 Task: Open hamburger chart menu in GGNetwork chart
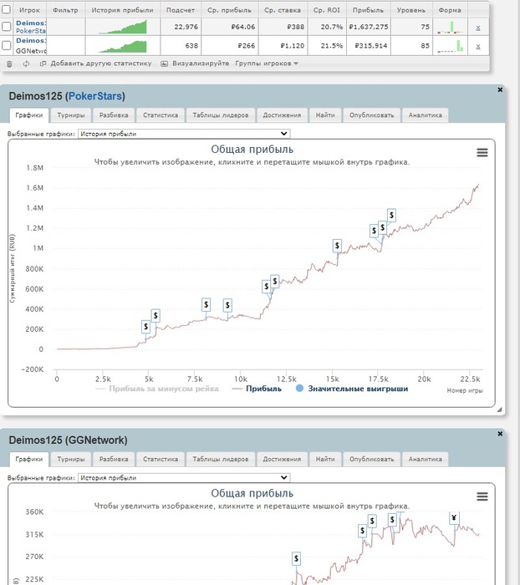[482, 496]
